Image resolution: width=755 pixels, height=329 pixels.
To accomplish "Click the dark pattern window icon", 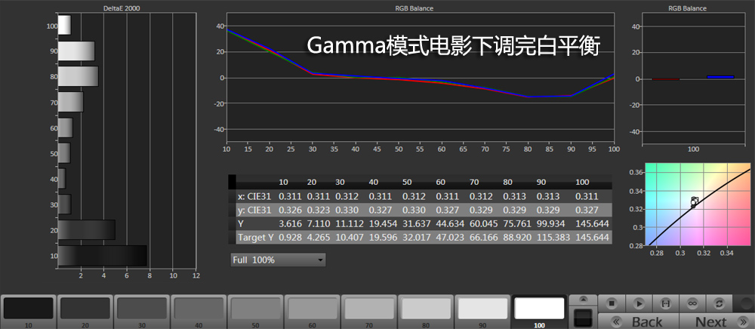I will pyautogui.click(x=583, y=317).
